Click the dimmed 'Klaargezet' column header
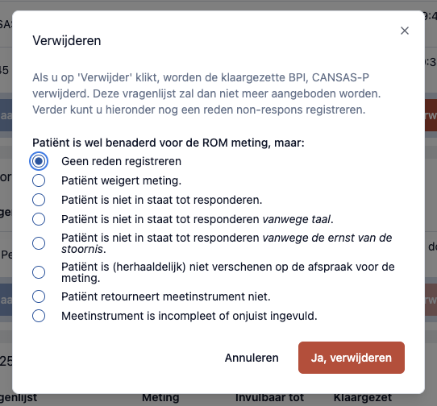The width and height of the screenshot is (437, 406). pos(363,398)
